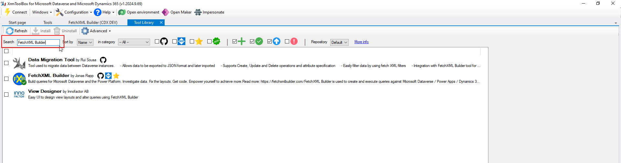The height and width of the screenshot is (163, 621).
Task: Click the Refresh circular arrows icon
Action: pyautogui.click(x=10, y=31)
